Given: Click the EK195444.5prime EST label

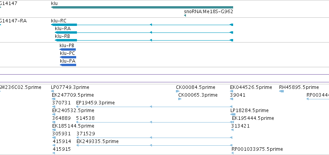Looking at the screenshot, I should (x=253, y=118).
